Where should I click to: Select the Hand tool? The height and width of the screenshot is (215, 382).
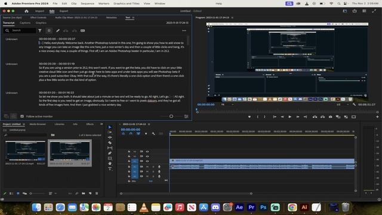point(110,164)
